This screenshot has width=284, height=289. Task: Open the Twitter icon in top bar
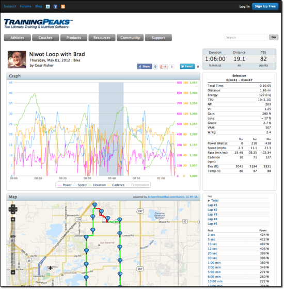[x=48, y=7]
